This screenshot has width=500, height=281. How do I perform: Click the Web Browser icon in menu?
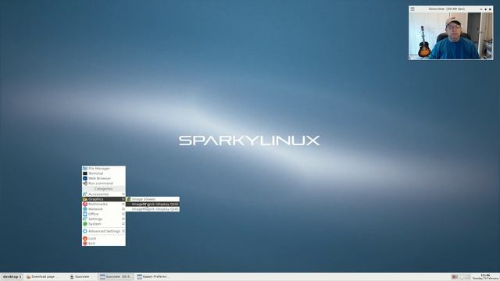point(85,179)
